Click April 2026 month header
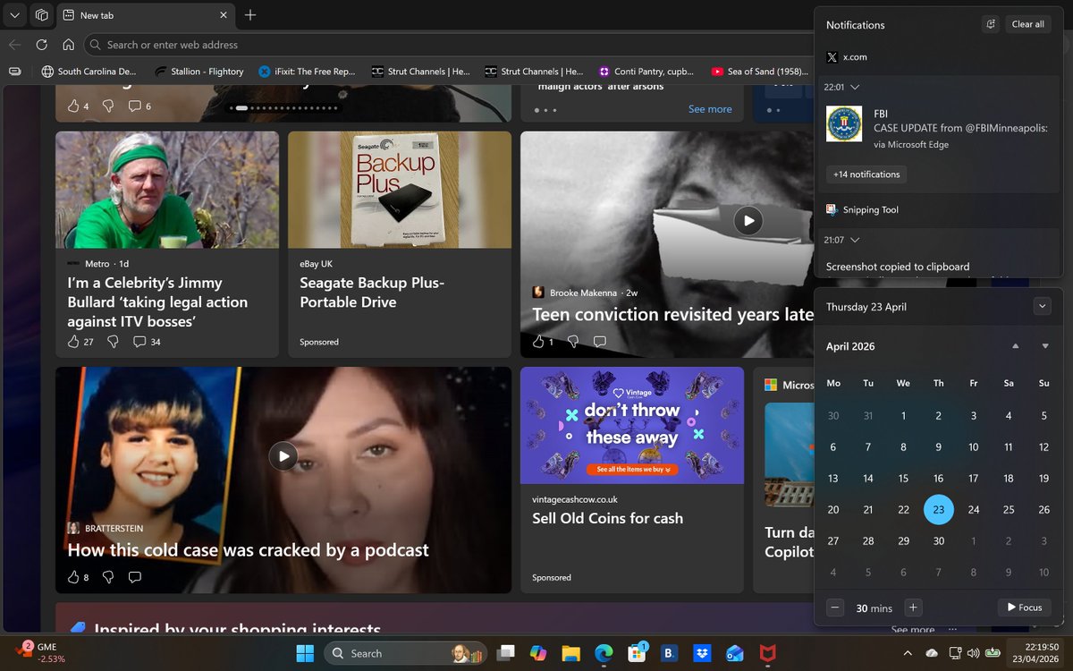Screen dimensions: 1073x671 click(850, 346)
